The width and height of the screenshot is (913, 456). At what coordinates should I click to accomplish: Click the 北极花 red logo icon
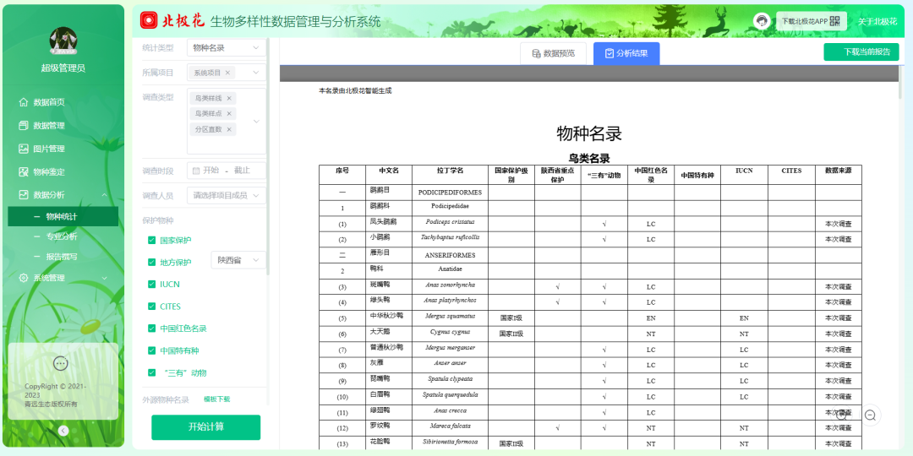(x=149, y=20)
